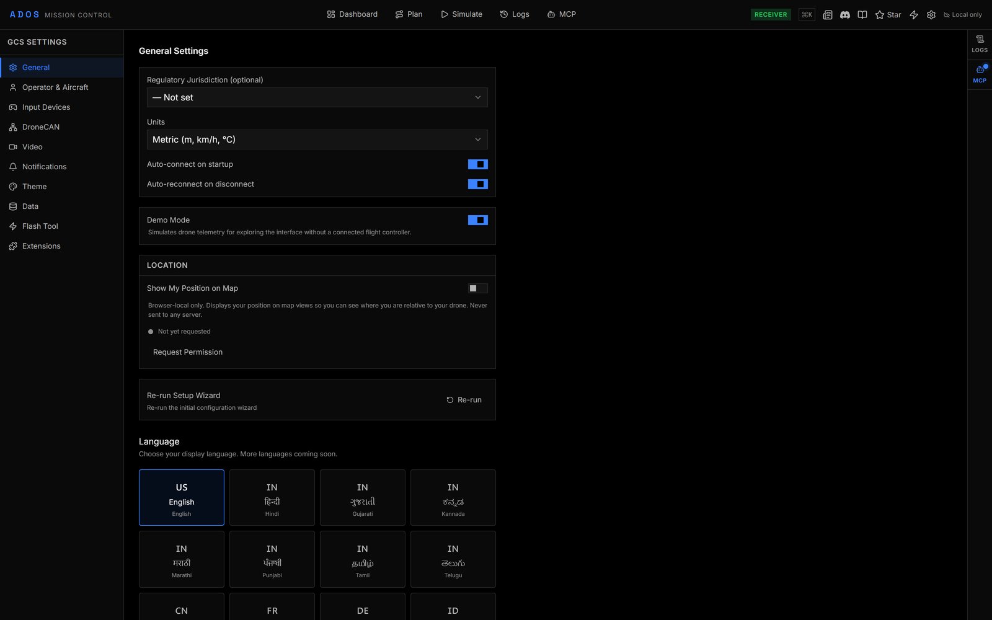Image resolution: width=992 pixels, height=620 pixels.
Task: Click the newspaper changelog icon
Action: (x=827, y=14)
